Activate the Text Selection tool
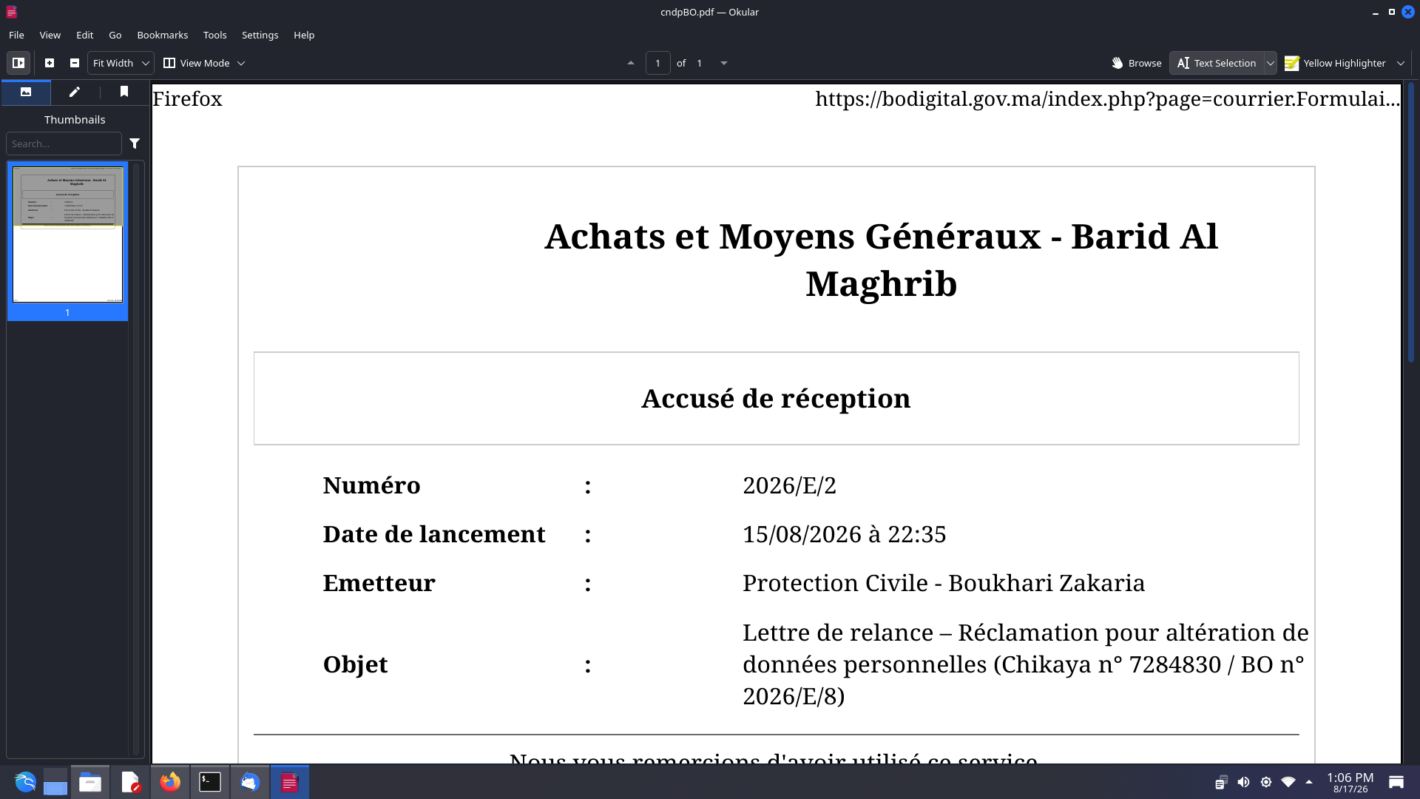 coord(1217,63)
